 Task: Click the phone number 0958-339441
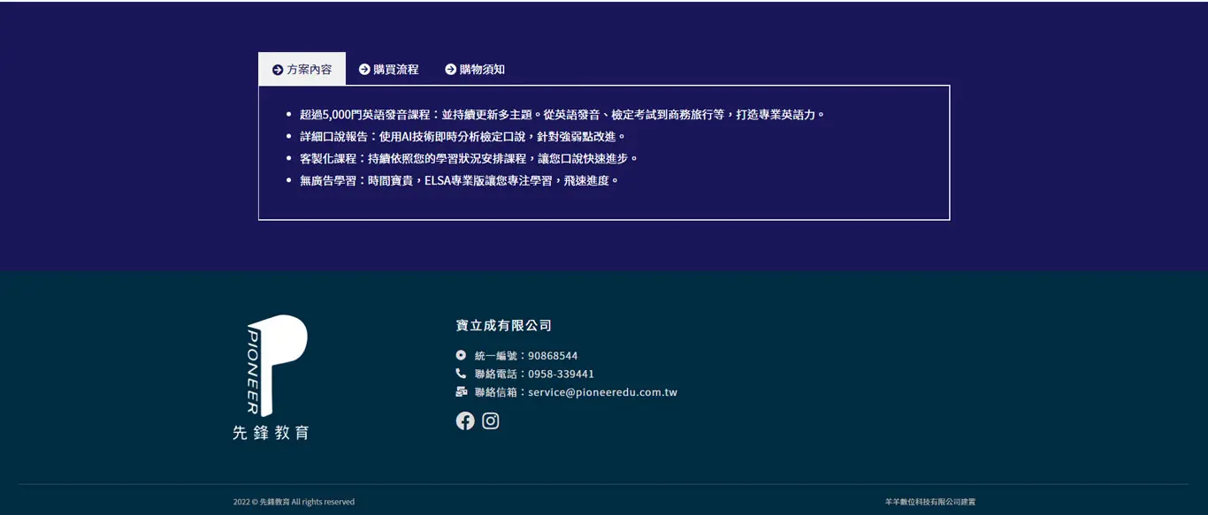[561, 374]
